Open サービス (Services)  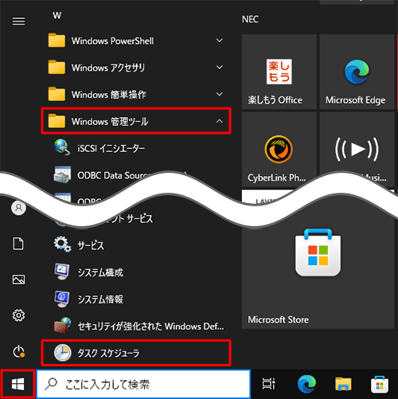point(136,244)
